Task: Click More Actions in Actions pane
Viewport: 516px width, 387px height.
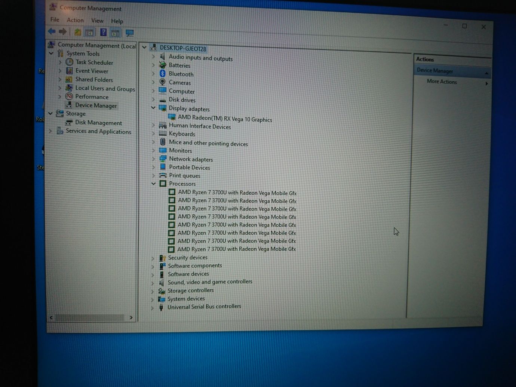Action: (x=442, y=82)
